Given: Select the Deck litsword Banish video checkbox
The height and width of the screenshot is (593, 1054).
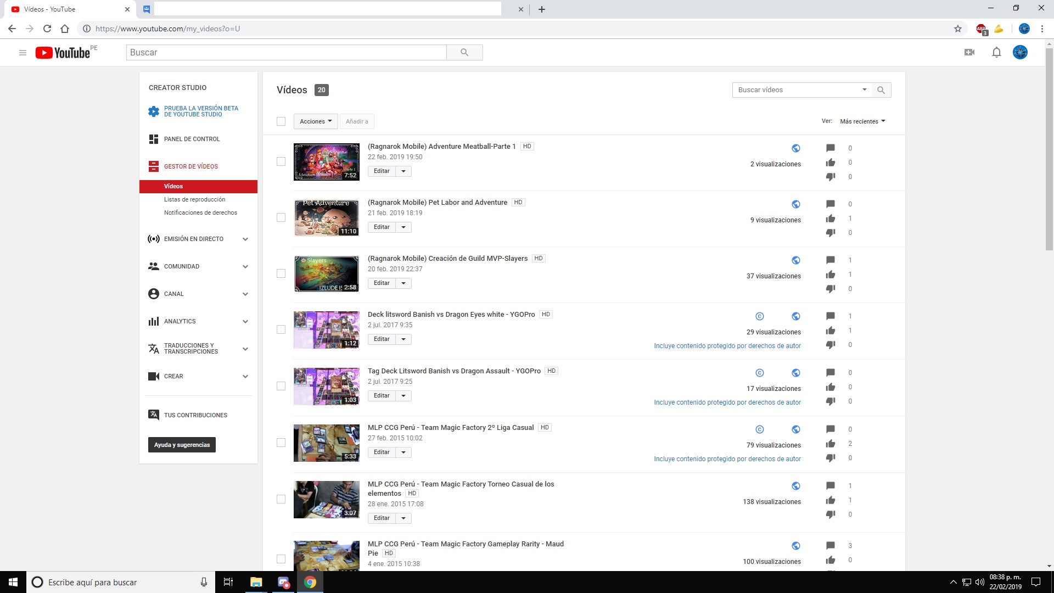Looking at the screenshot, I should tap(281, 329).
